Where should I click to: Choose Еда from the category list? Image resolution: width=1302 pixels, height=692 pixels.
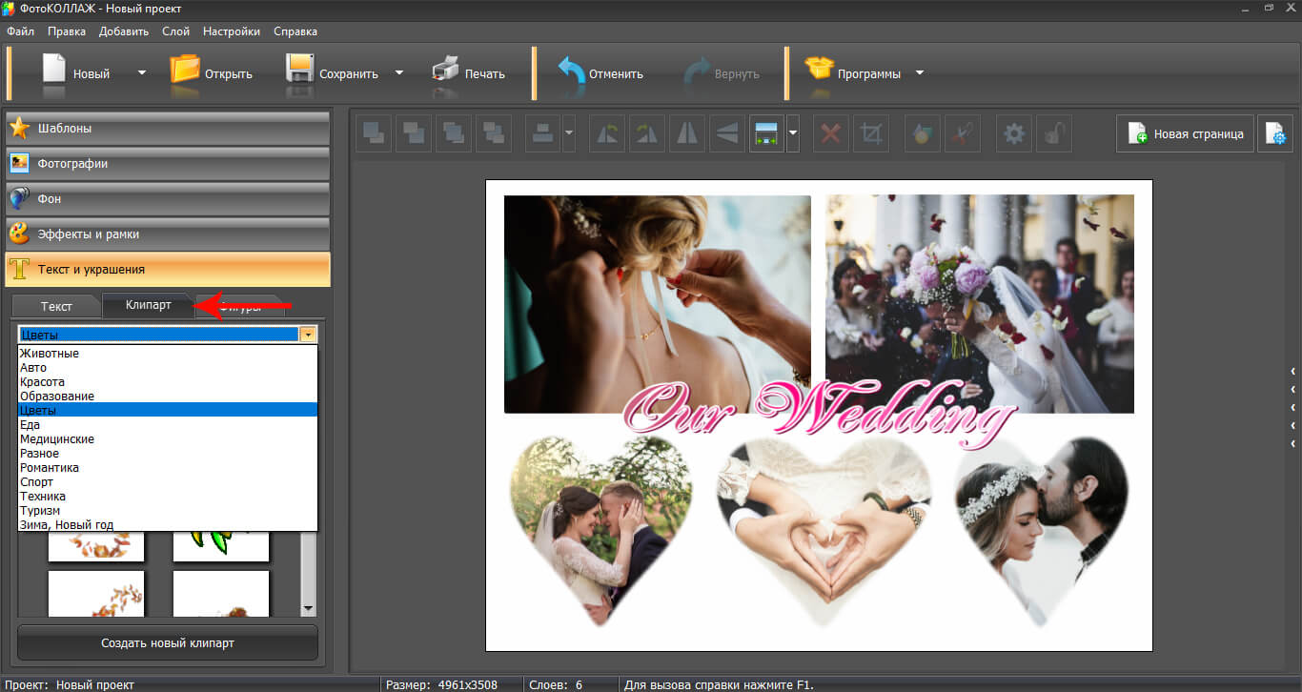click(x=168, y=425)
